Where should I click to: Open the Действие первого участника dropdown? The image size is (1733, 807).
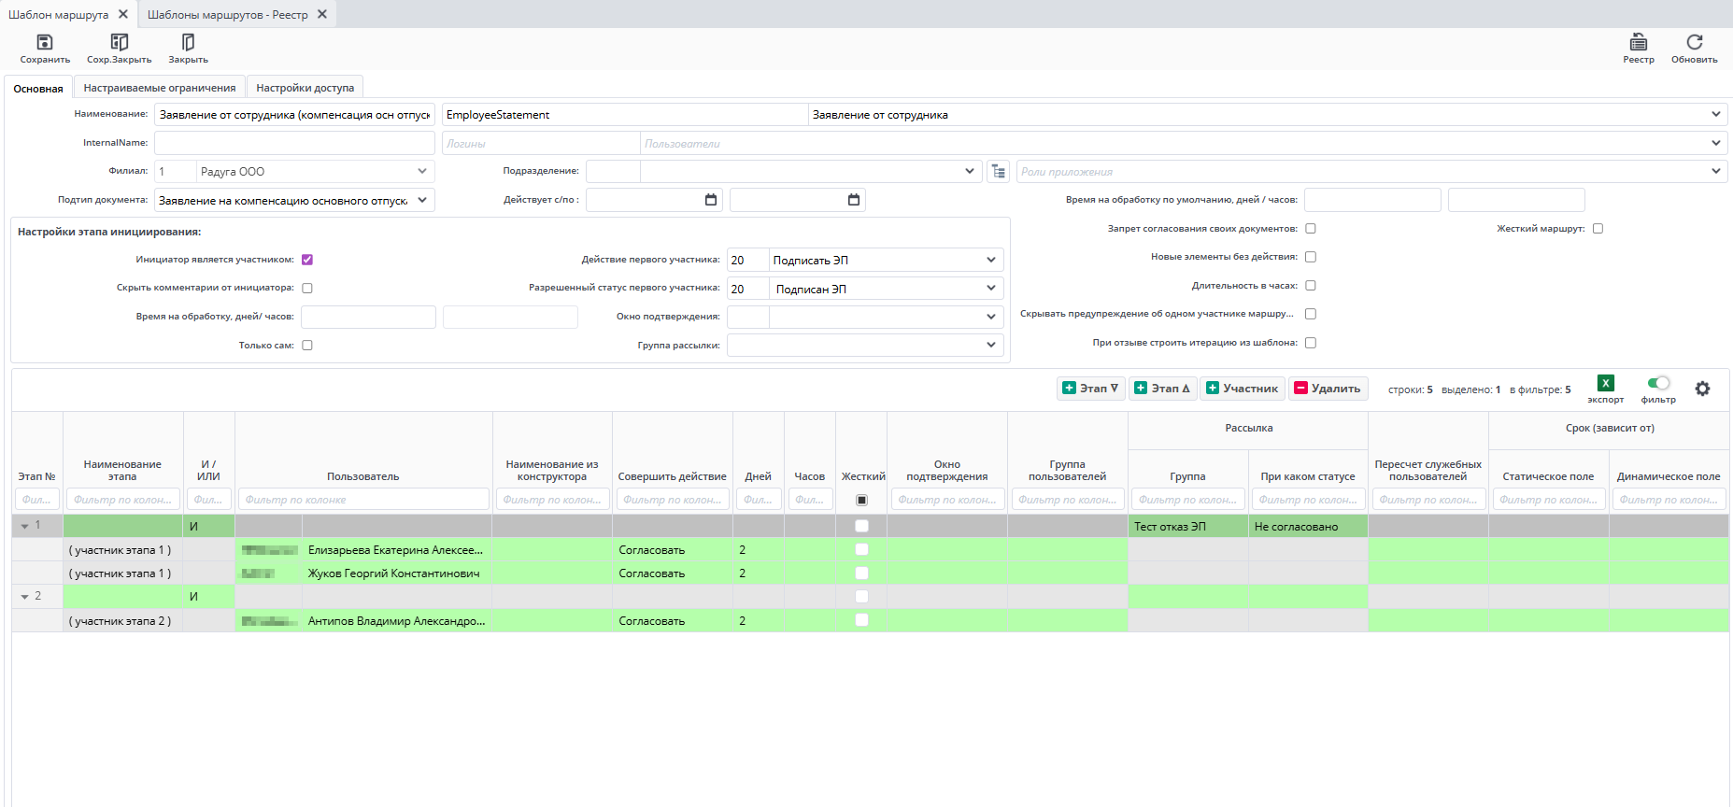point(990,261)
